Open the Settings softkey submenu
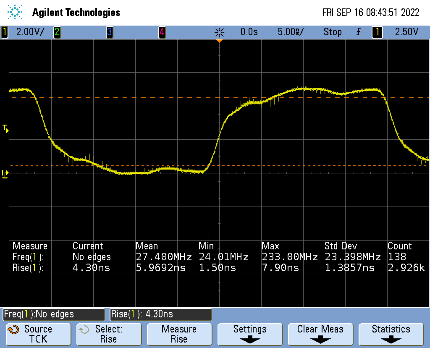The width and height of the screenshot is (430, 348). 250,334
